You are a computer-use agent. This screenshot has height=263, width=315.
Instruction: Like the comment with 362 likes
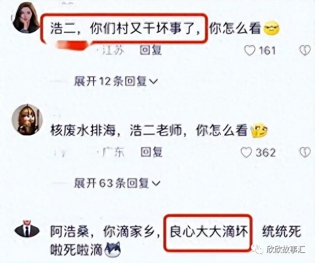(246, 152)
